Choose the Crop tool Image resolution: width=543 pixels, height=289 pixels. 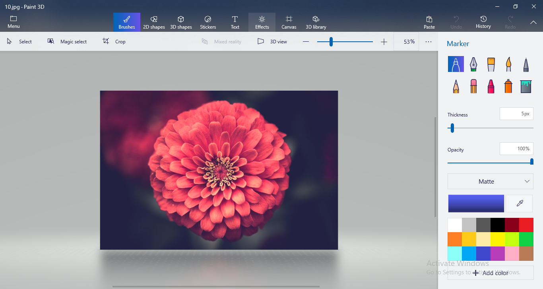point(114,41)
